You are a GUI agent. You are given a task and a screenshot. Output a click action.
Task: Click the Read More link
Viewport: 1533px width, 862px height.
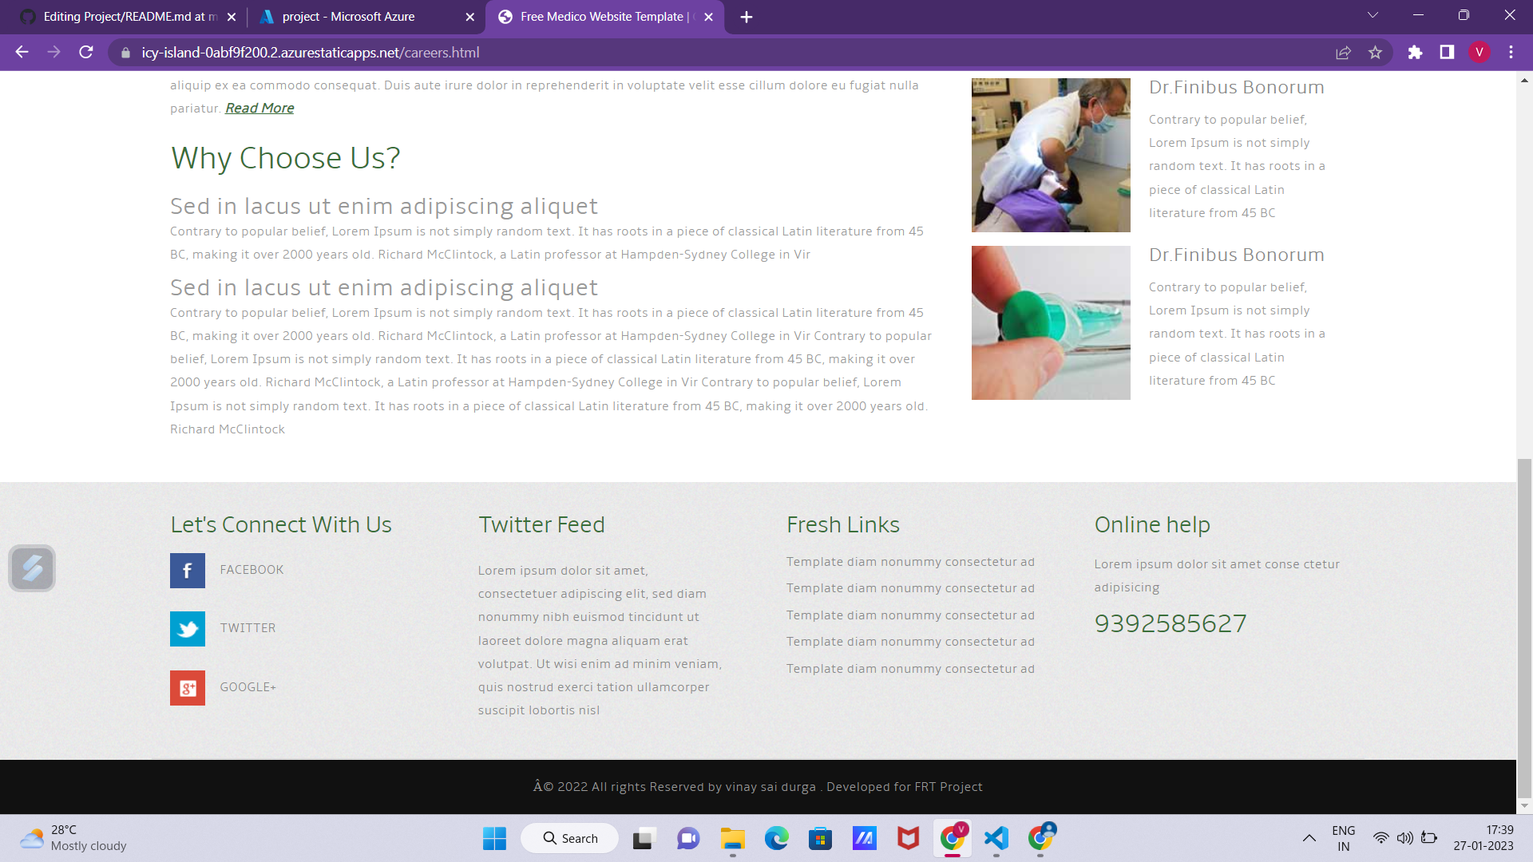[x=259, y=108]
